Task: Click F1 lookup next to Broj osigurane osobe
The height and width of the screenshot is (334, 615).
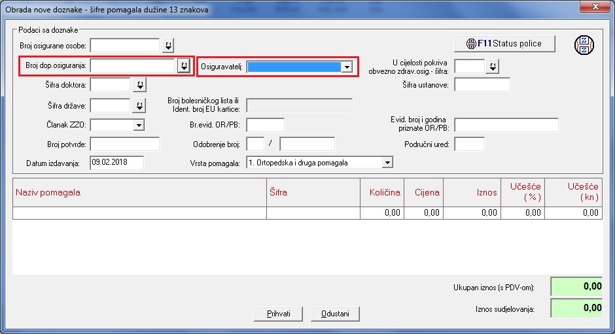Action: (x=168, y=46)
